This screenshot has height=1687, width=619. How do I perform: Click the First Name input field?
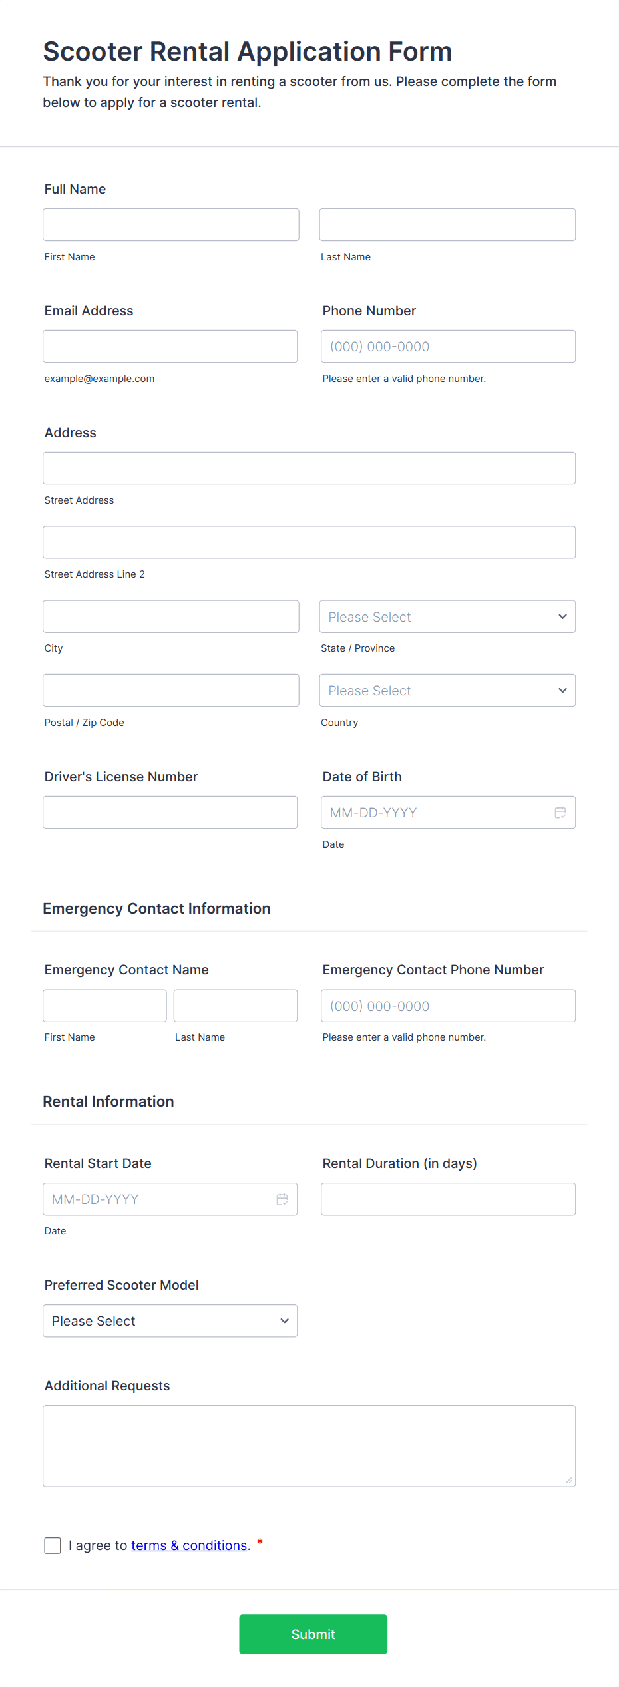pos(170,224)
